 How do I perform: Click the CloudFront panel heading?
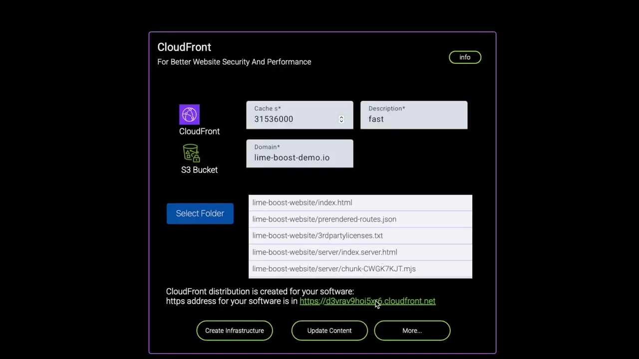click(184, 47)
